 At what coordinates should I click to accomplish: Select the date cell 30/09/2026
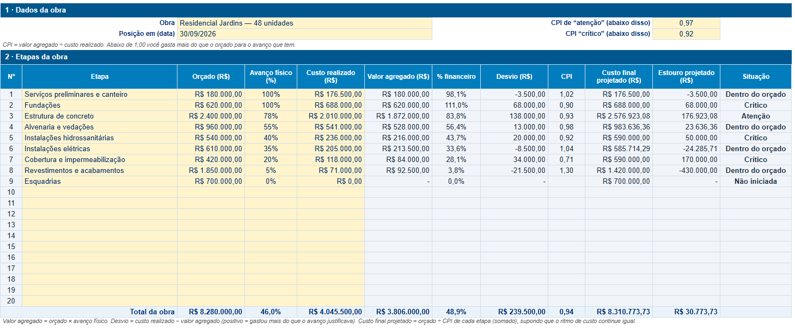coord(304,34)
